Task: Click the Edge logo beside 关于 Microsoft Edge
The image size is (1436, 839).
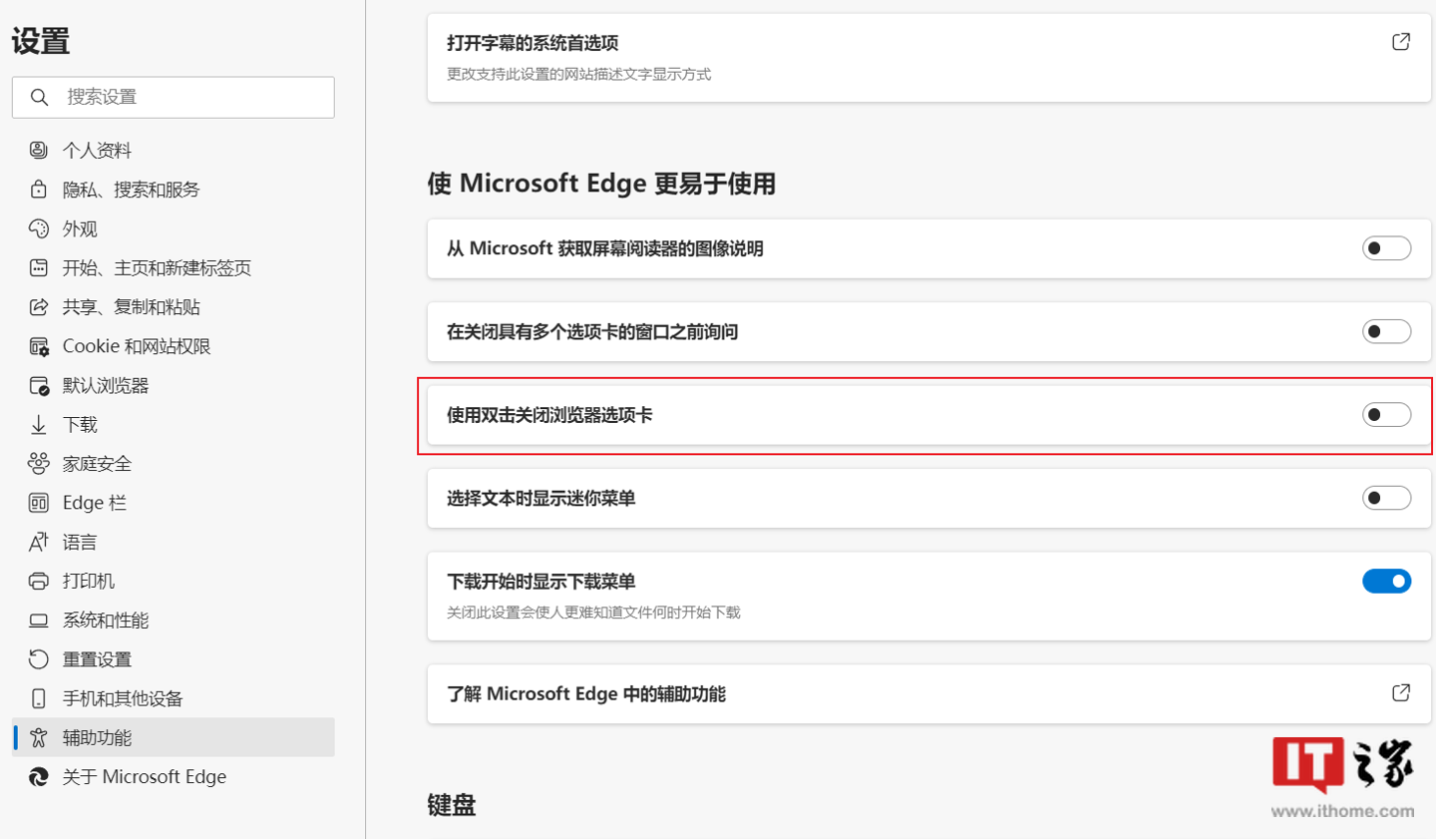Action: point(38,777)
